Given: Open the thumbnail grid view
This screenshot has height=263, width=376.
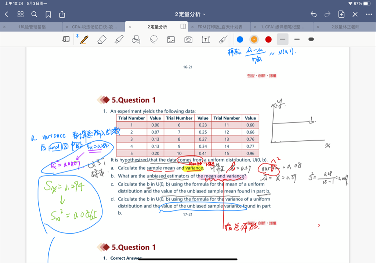Looking at the screenshot, I should (x=21, y=14).
